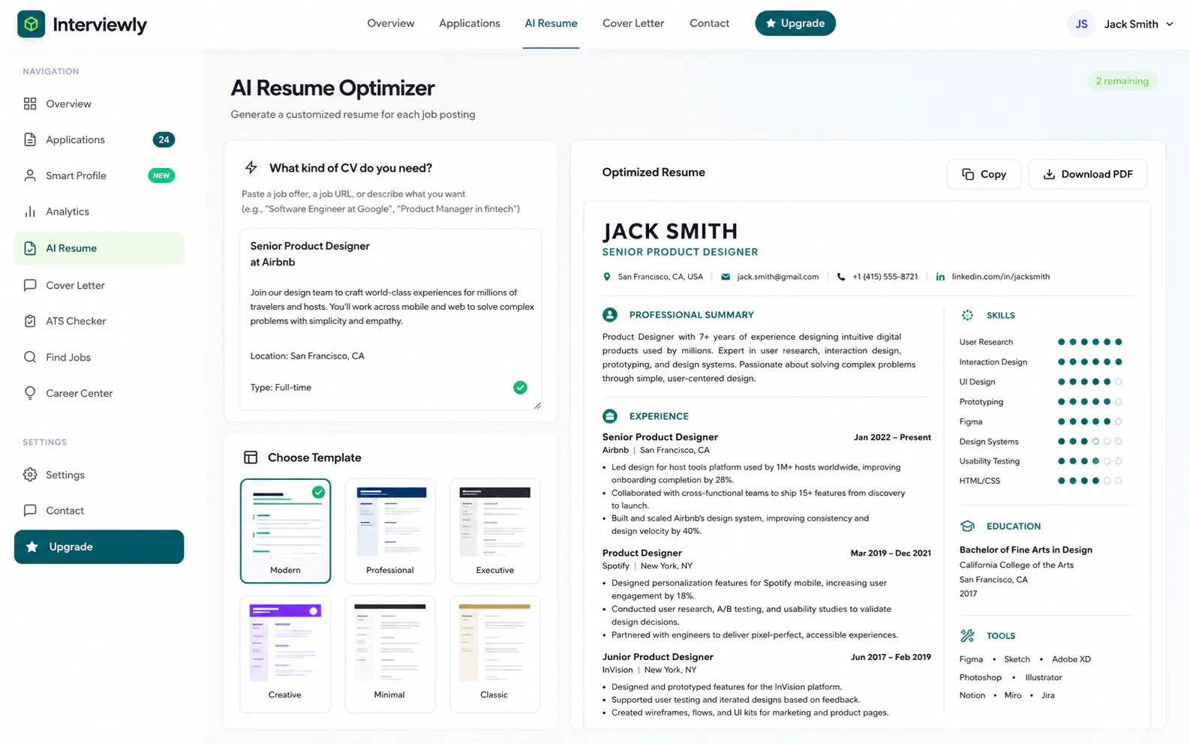Select the Executive resume template
This screenshot has height=744, width=1190.
[x=495, y=531]
